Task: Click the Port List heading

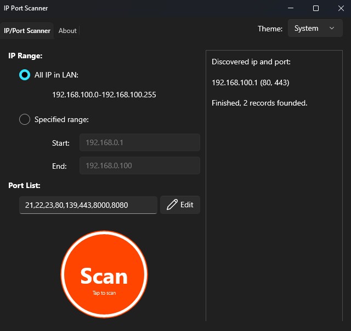Action: tap(24, 186)
